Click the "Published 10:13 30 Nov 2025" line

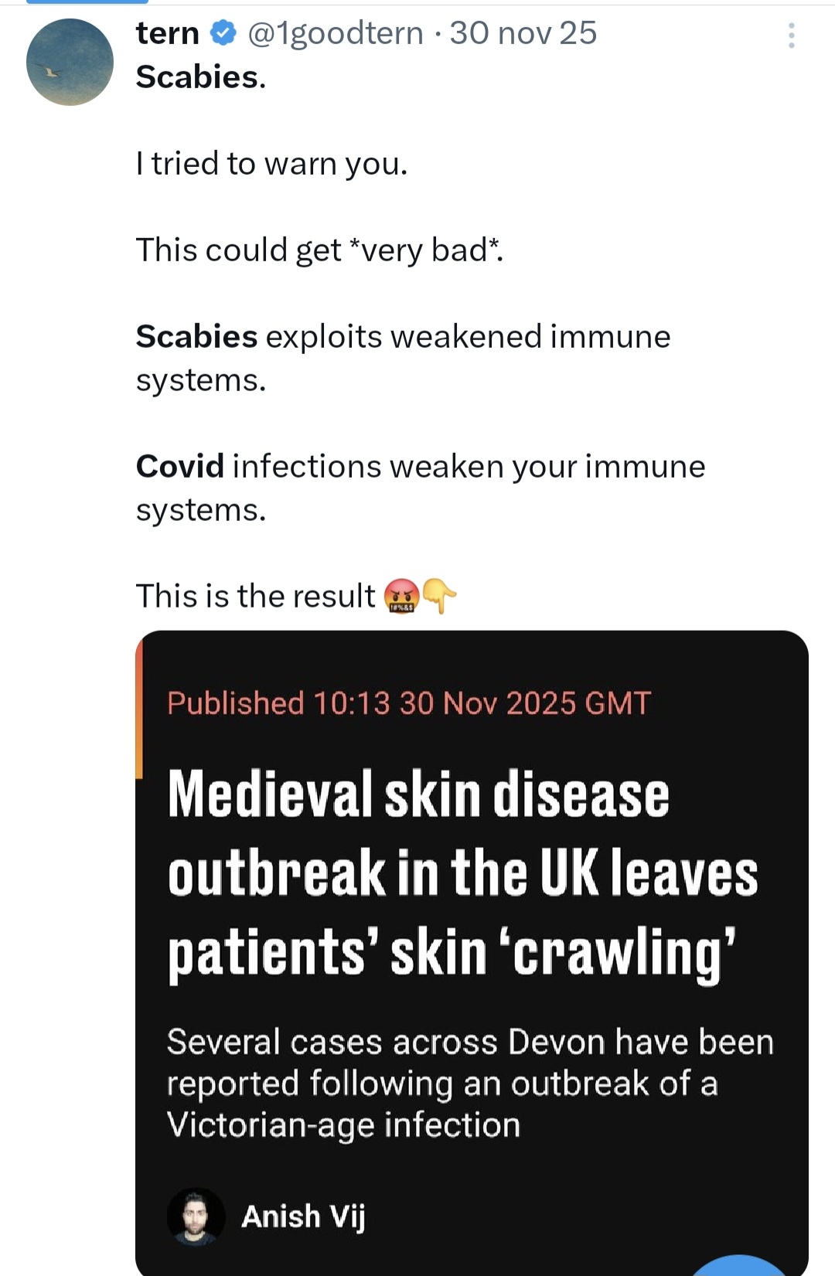(x=408, y=703)
